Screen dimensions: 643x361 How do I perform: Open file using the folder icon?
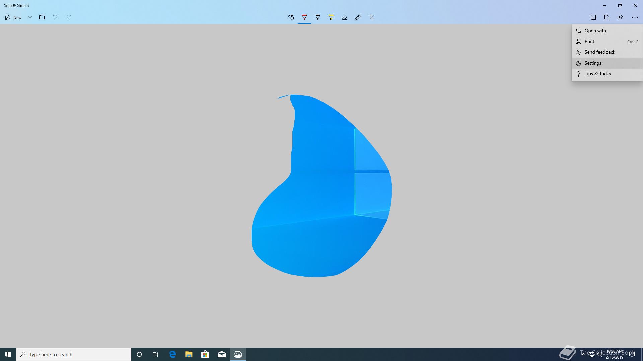point(42,17)
